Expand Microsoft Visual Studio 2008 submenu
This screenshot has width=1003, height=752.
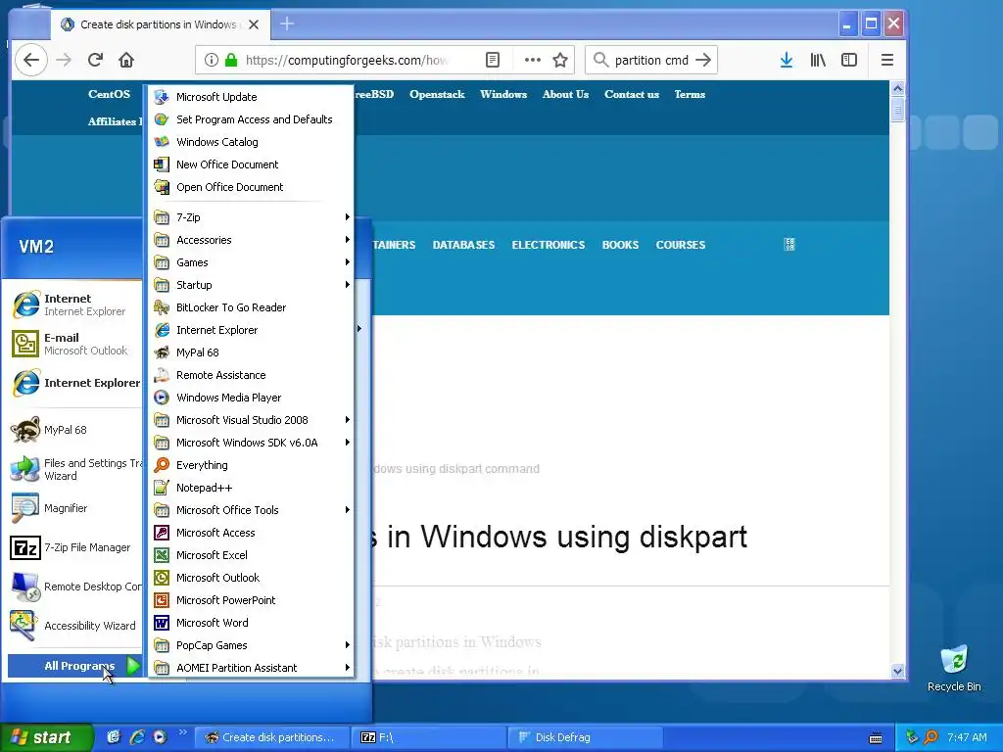(x=251, y=420)
